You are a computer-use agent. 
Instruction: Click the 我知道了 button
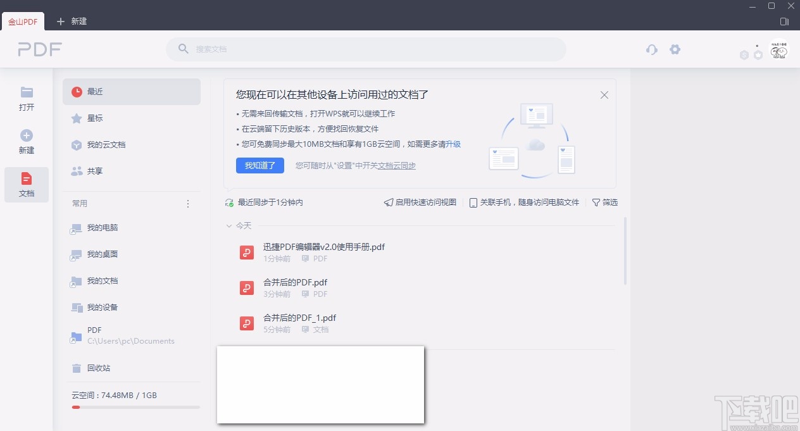tap(260, 165)
